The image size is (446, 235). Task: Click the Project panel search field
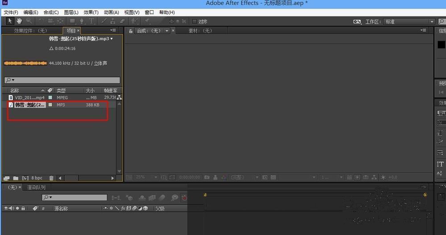(62, 80)
